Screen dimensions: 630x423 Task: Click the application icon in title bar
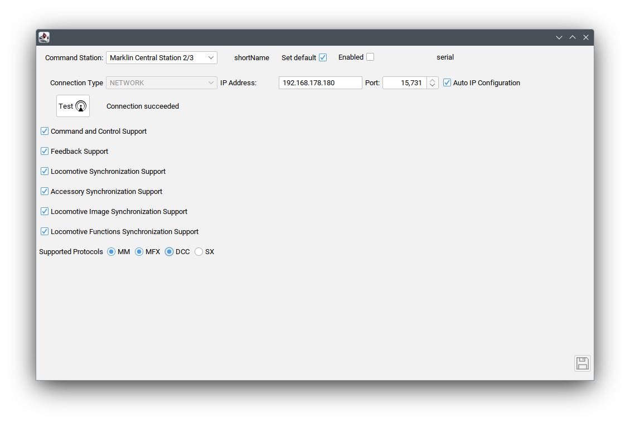tap(44, 37)
